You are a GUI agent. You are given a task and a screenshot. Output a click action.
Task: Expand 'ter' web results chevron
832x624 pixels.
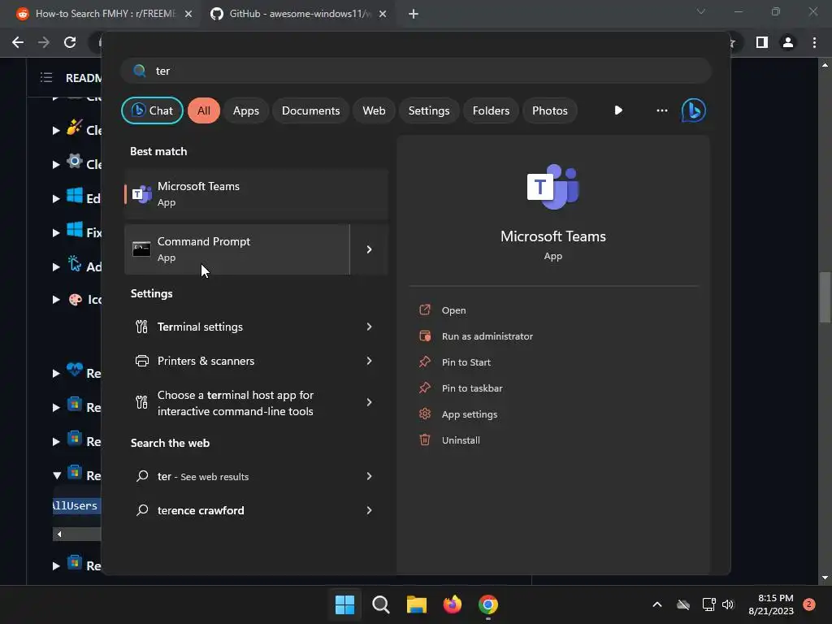pos(370,476)
